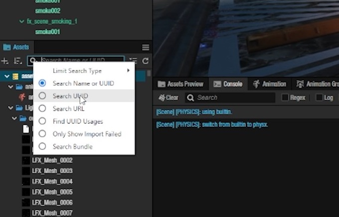Open the Animation tab

(270, 84)
